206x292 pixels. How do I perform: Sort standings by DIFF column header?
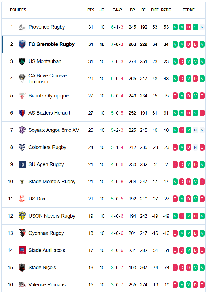155,10
